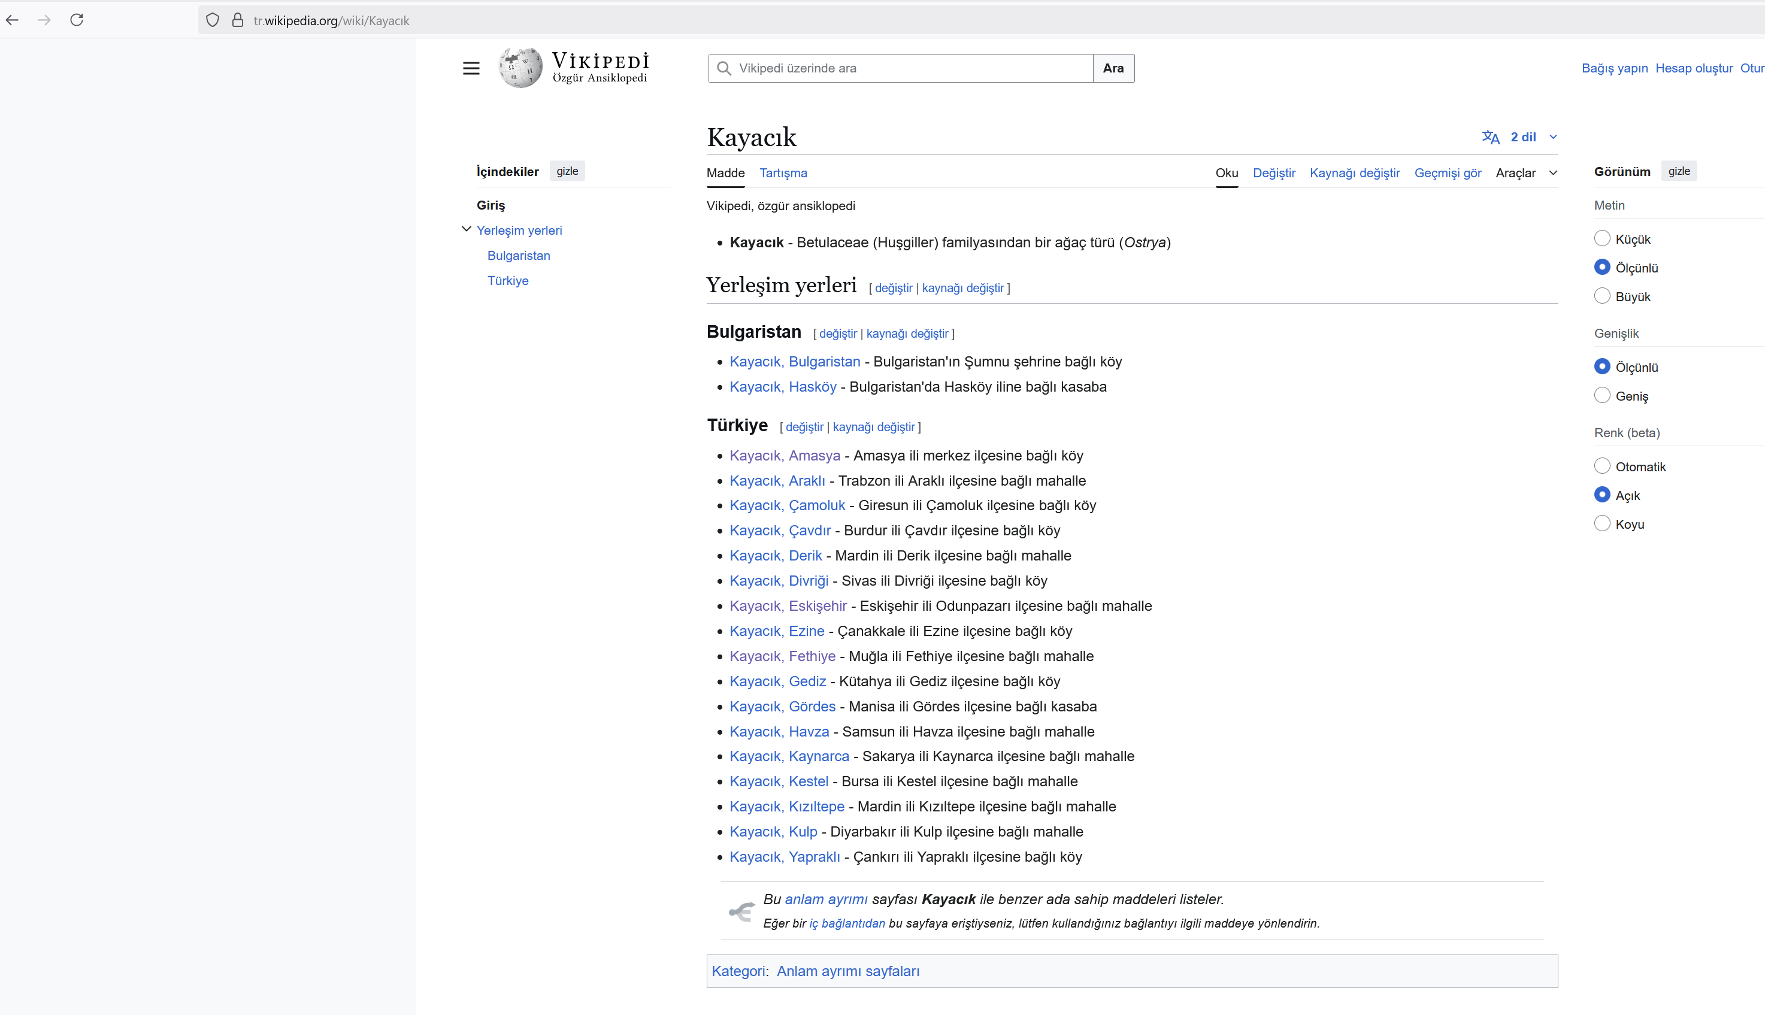The image size is (1765, 1015).
Task: Click the anlam ayrımı link
Action: pos(826,899)
